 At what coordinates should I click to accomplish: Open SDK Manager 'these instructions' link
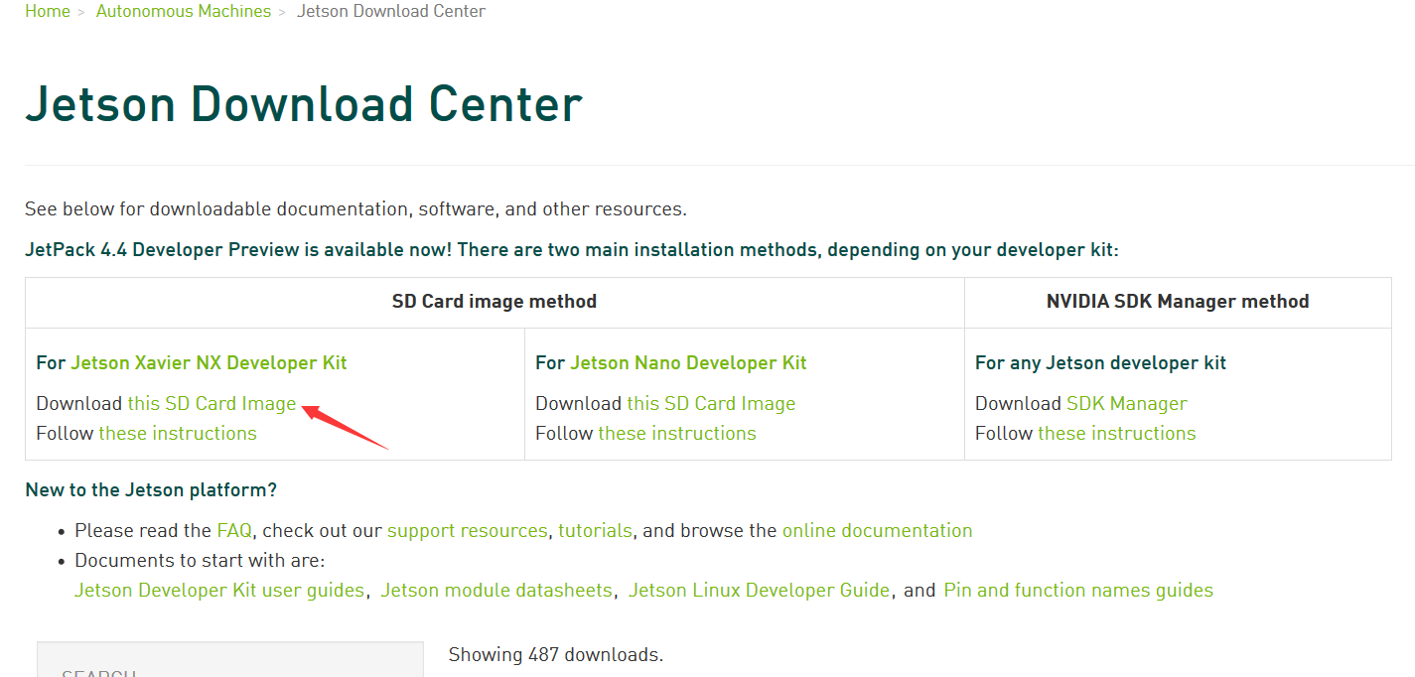click(1117, 433)
